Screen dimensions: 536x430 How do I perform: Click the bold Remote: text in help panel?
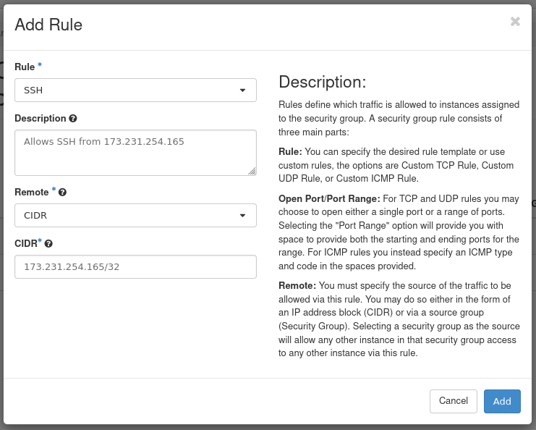click(297, 286)
